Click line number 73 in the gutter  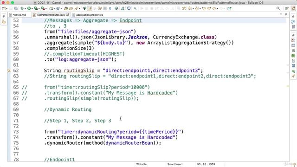click(x=16, y=132)
